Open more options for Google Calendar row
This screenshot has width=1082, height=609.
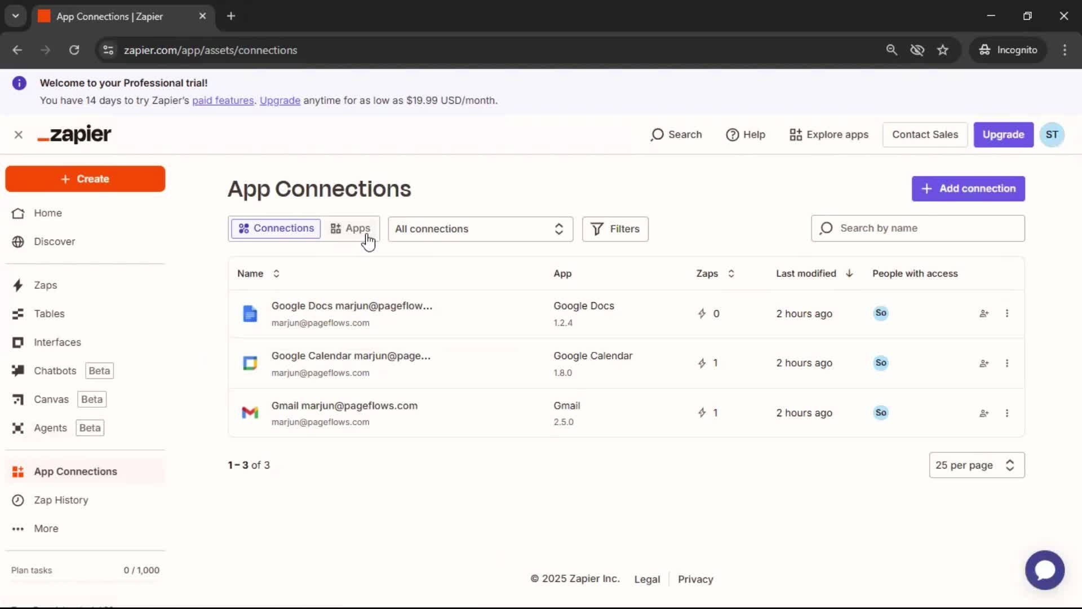click(x=1007, y=363)
